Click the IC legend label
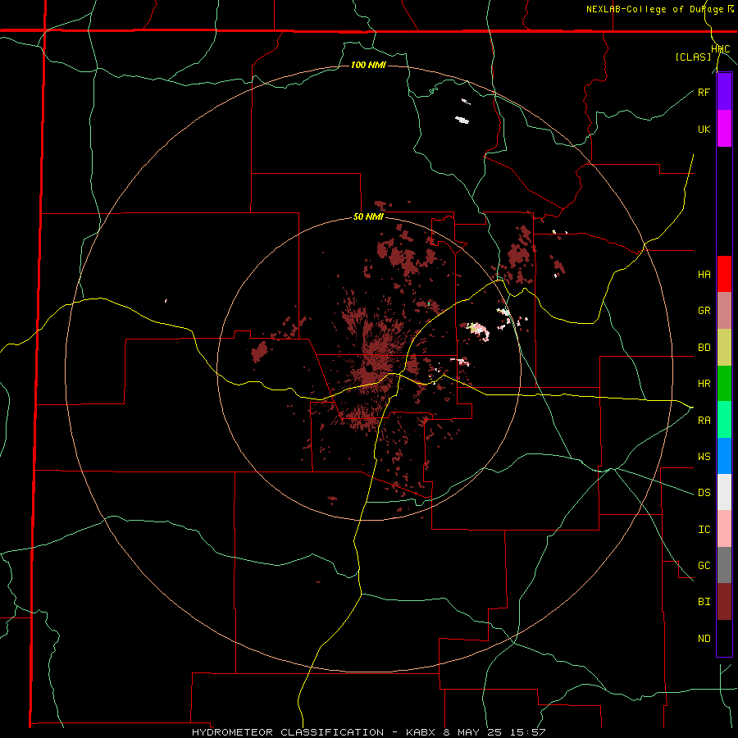The height and width of the screenshot is (738, 738). click(704, 530)
